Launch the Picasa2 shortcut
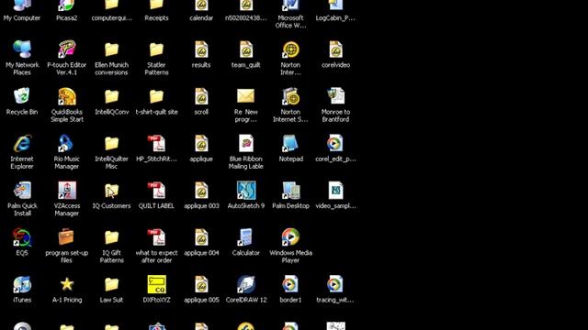The image size is (588, 330). (x=67, y=5)
